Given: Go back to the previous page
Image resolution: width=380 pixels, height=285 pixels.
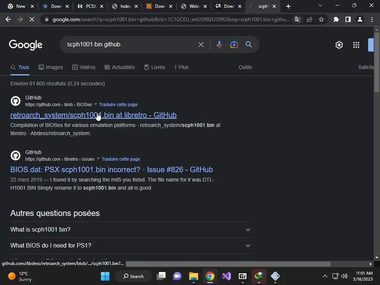Looking at the screenshot, I should (x=8, y=19).
